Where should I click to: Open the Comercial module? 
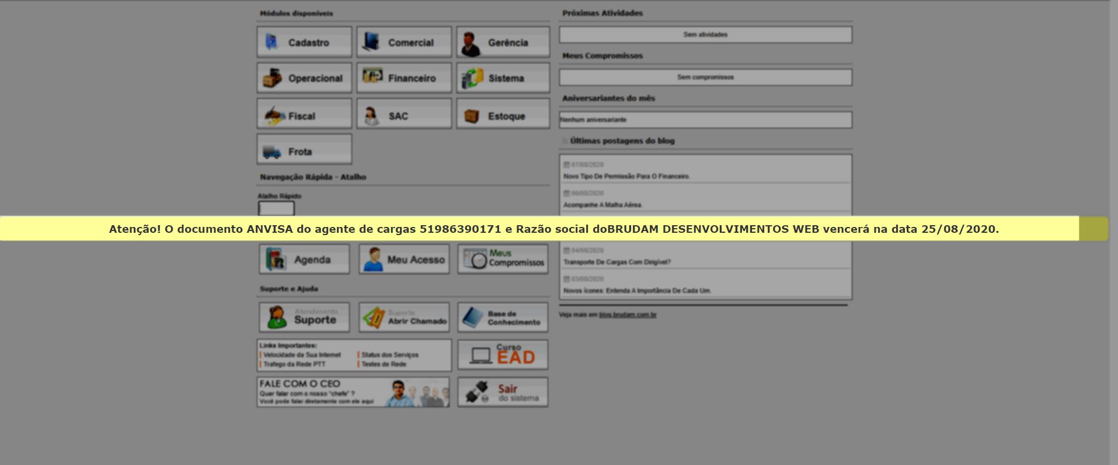pos(404,42)
